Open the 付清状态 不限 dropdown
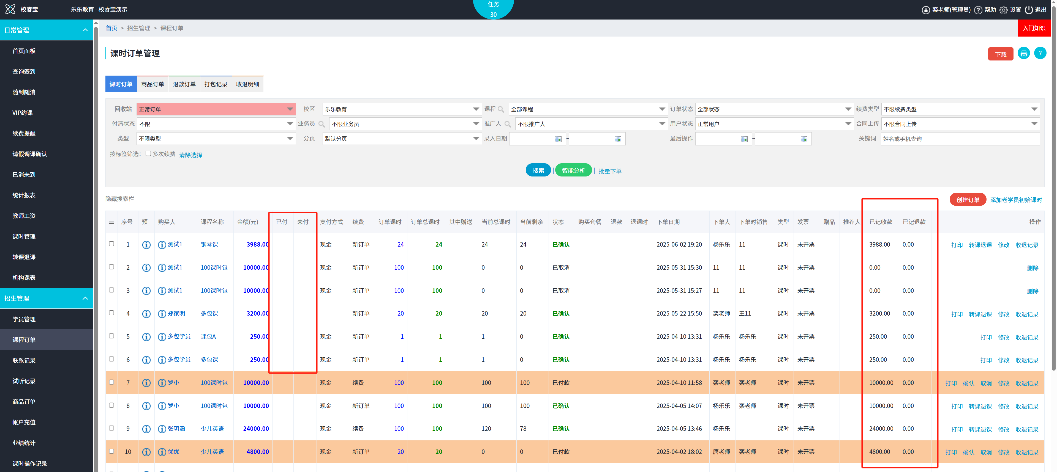The image size is (1057, 472). pyautogui.click(x=216, y=124)
